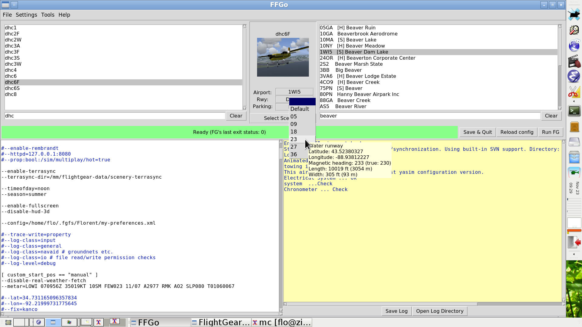Clear the airport search field

(551, 116)
